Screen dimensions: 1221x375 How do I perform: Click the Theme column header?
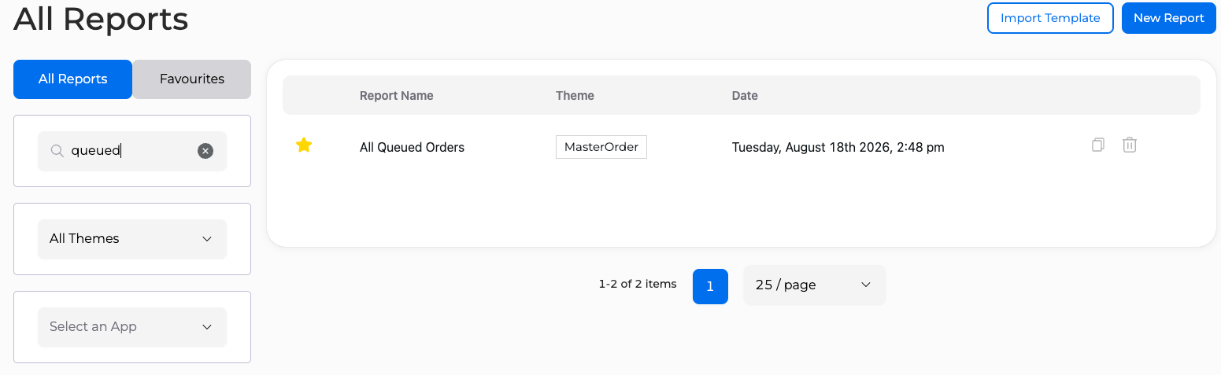click(575, 96)
